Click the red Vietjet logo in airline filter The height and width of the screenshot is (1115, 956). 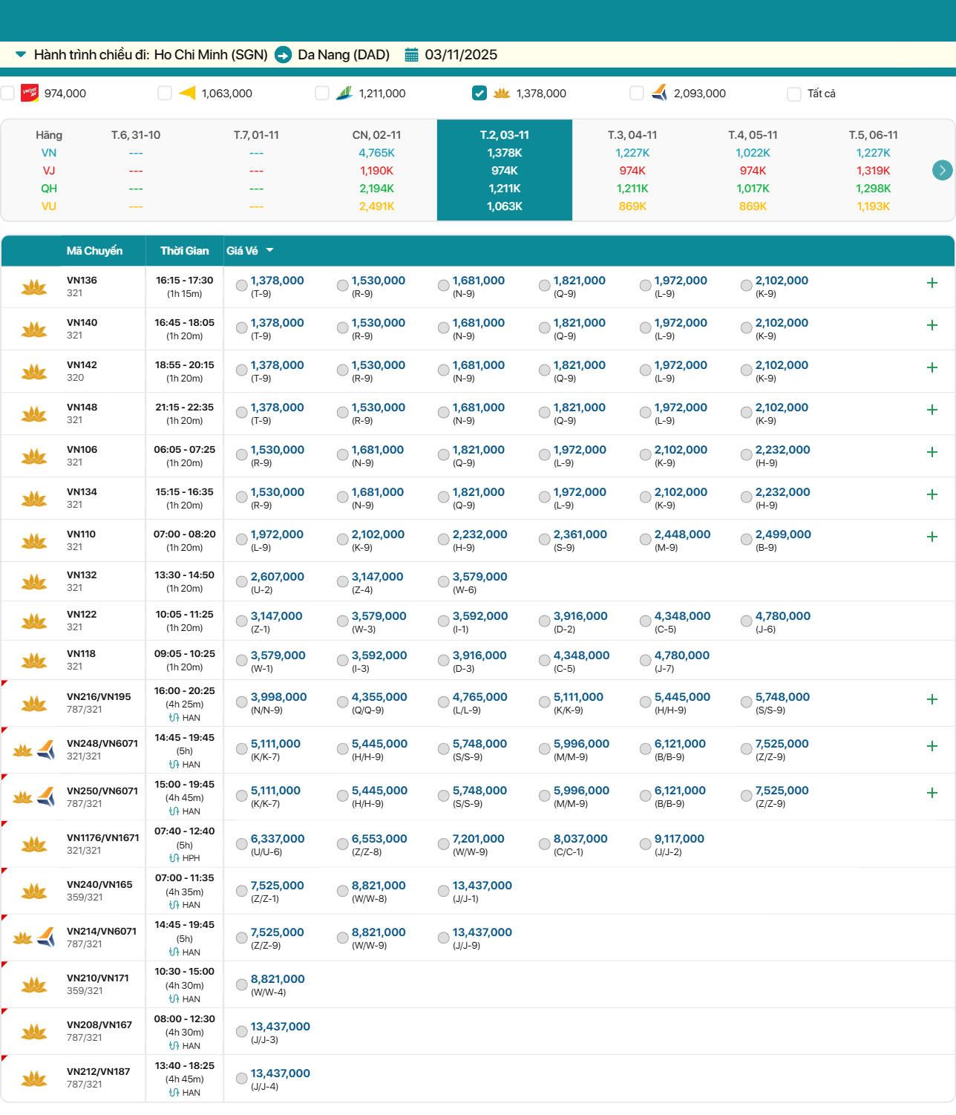pyautogui.click(x=30, y=93)
